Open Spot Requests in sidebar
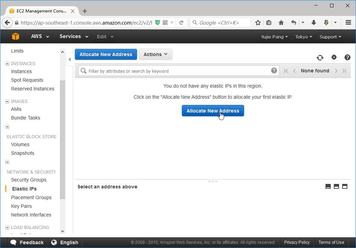 (x=27, y=80)
